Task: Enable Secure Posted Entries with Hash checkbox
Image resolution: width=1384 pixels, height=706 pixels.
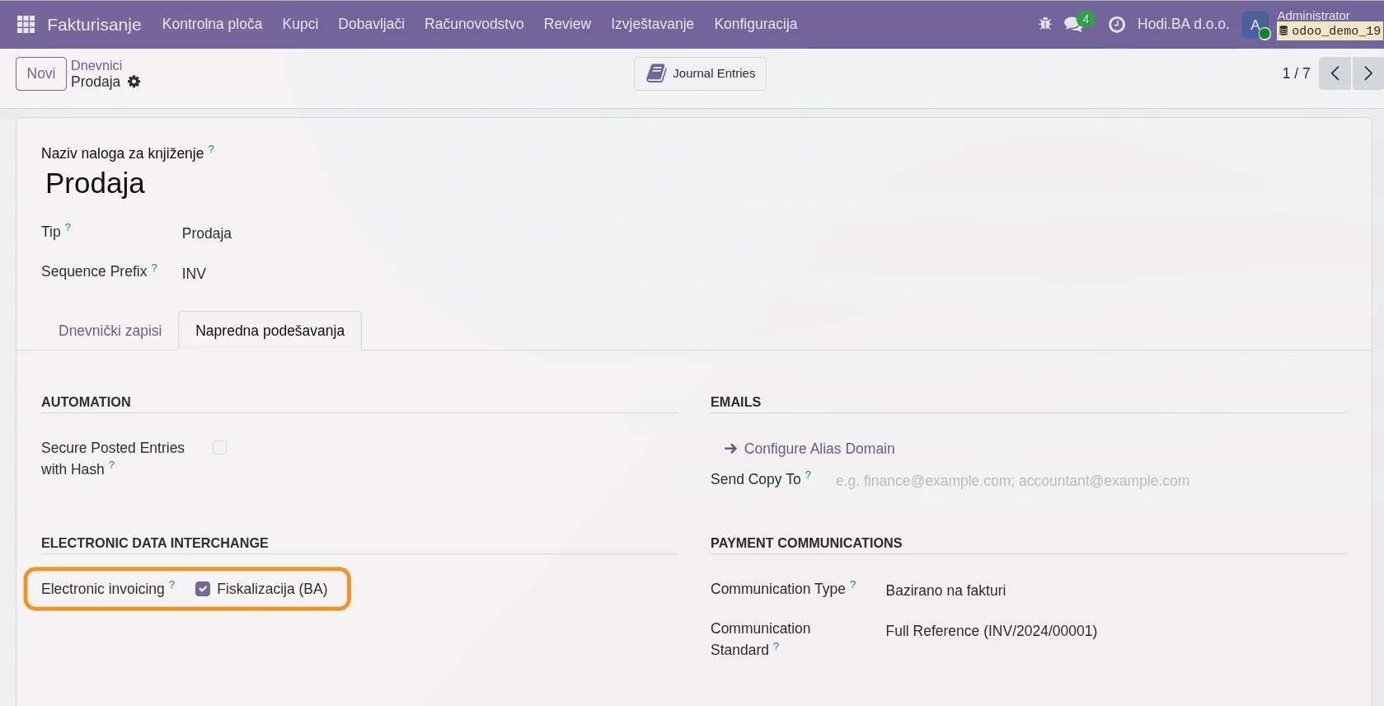Action: point(219,448)
